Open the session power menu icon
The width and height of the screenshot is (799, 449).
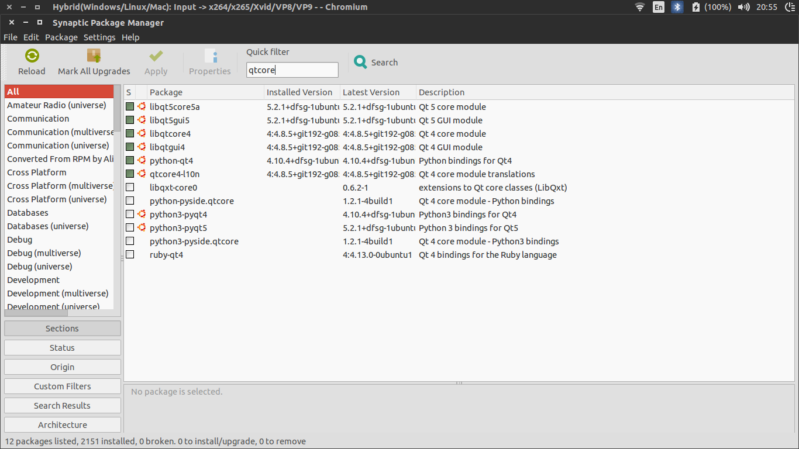790,7
